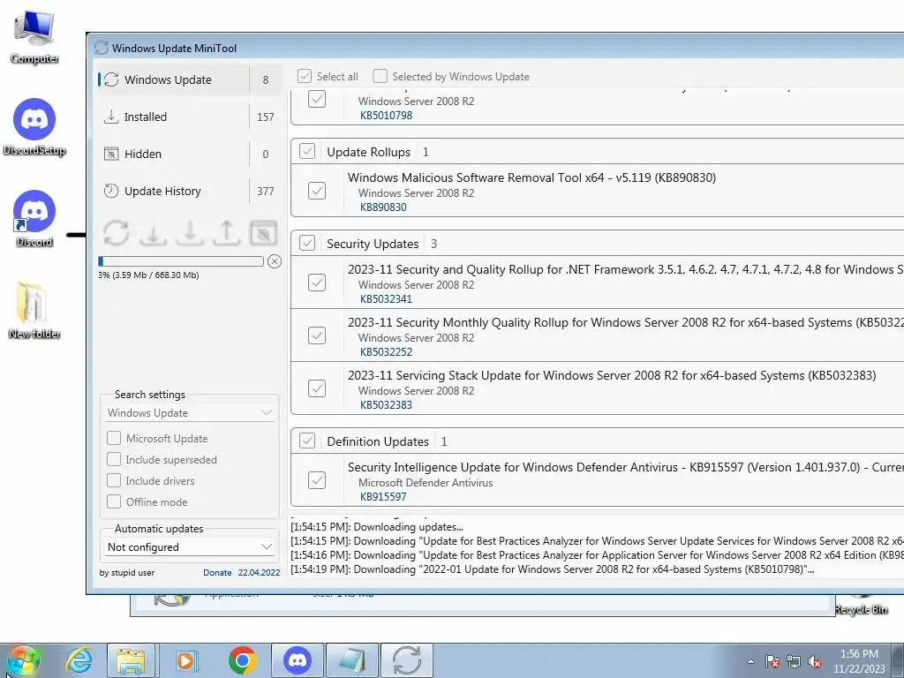Open the KB5010798 link
This screenshot has height=678, width=904.
pos(387,115)
